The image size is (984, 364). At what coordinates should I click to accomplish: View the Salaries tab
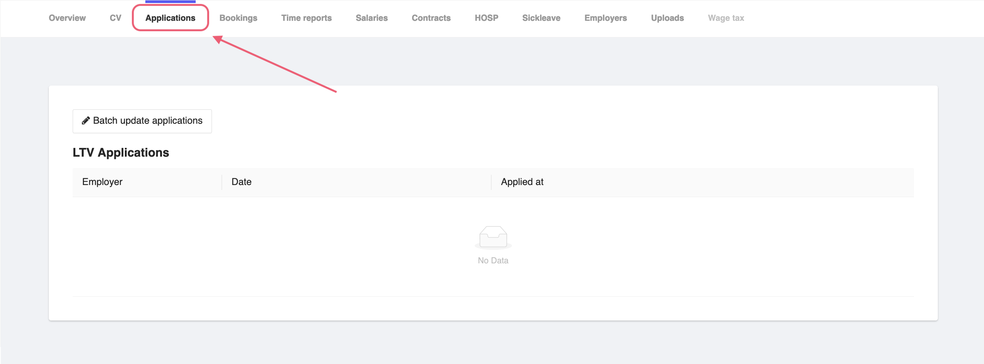click(371, 17)
